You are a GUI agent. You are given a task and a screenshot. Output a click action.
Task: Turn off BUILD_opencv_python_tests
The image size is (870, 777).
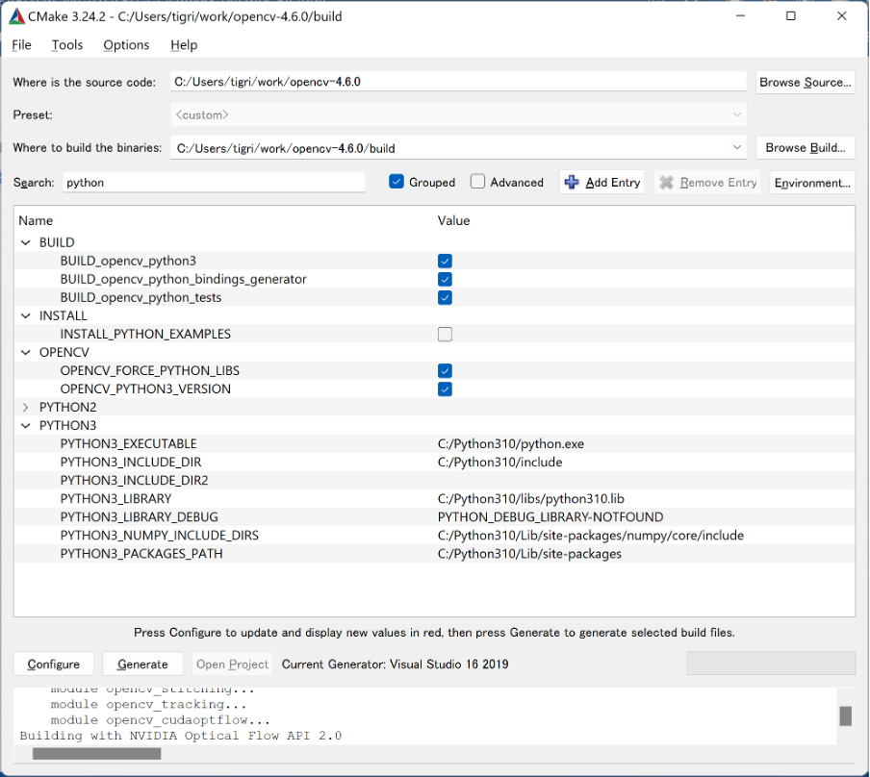[x=445, y=297]
